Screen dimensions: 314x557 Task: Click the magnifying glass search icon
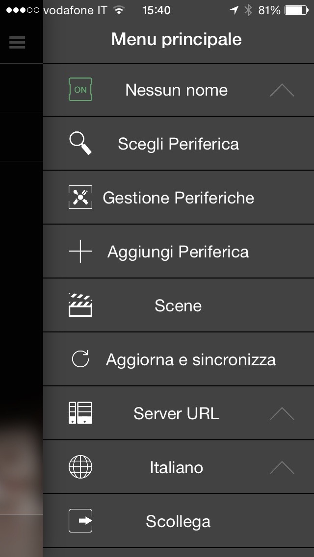click(x=80, y=144)
